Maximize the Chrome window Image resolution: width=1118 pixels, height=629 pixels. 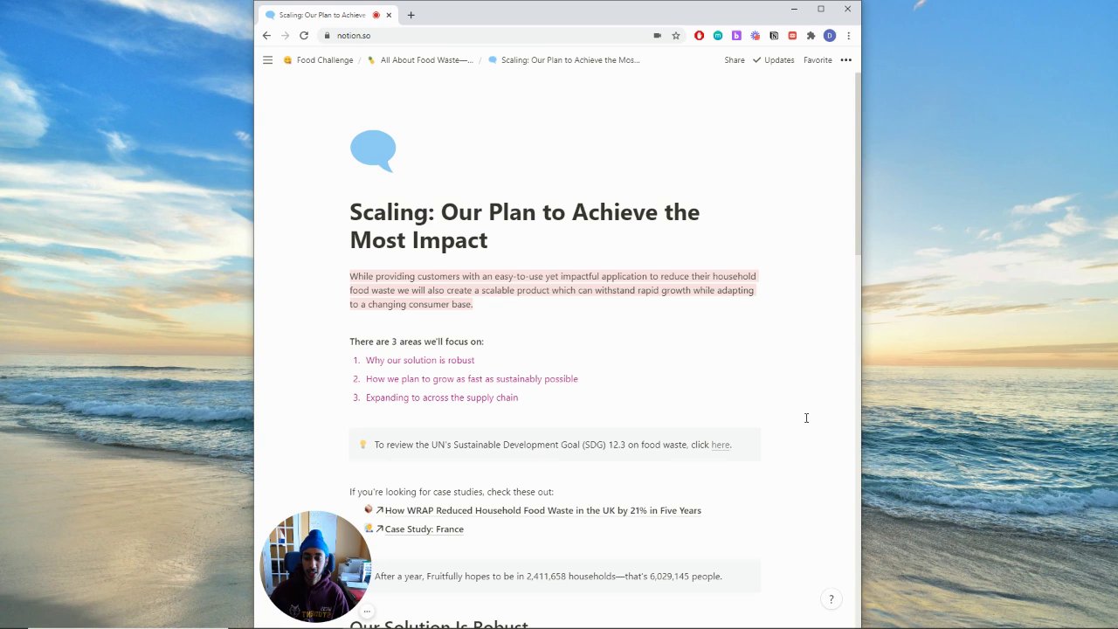tap(821, 9)
